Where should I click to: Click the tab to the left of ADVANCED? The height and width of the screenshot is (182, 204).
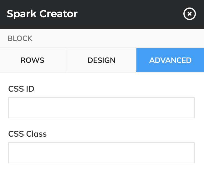coord(101,60)
